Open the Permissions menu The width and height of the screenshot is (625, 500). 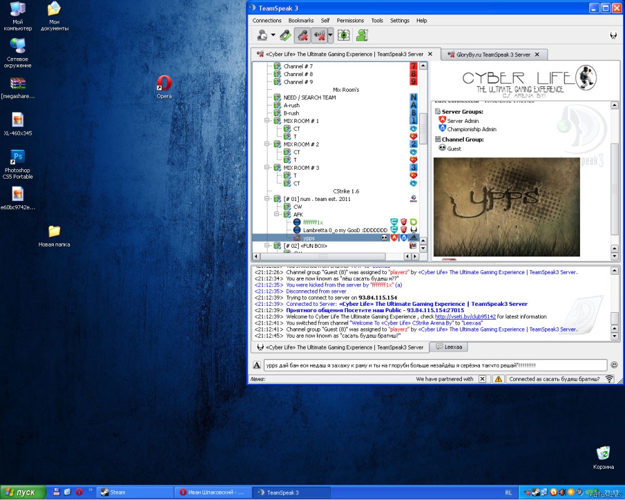pyautogui.click(x=351, y=21)
